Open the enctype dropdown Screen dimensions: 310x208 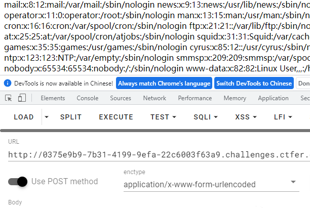click(x=211, y=184)
